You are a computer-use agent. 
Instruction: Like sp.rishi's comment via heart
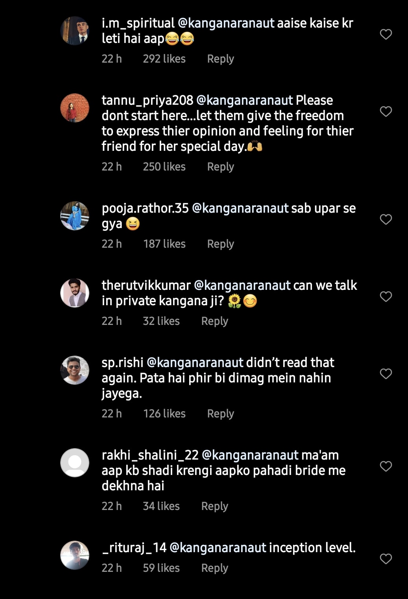tap(386, 374)
